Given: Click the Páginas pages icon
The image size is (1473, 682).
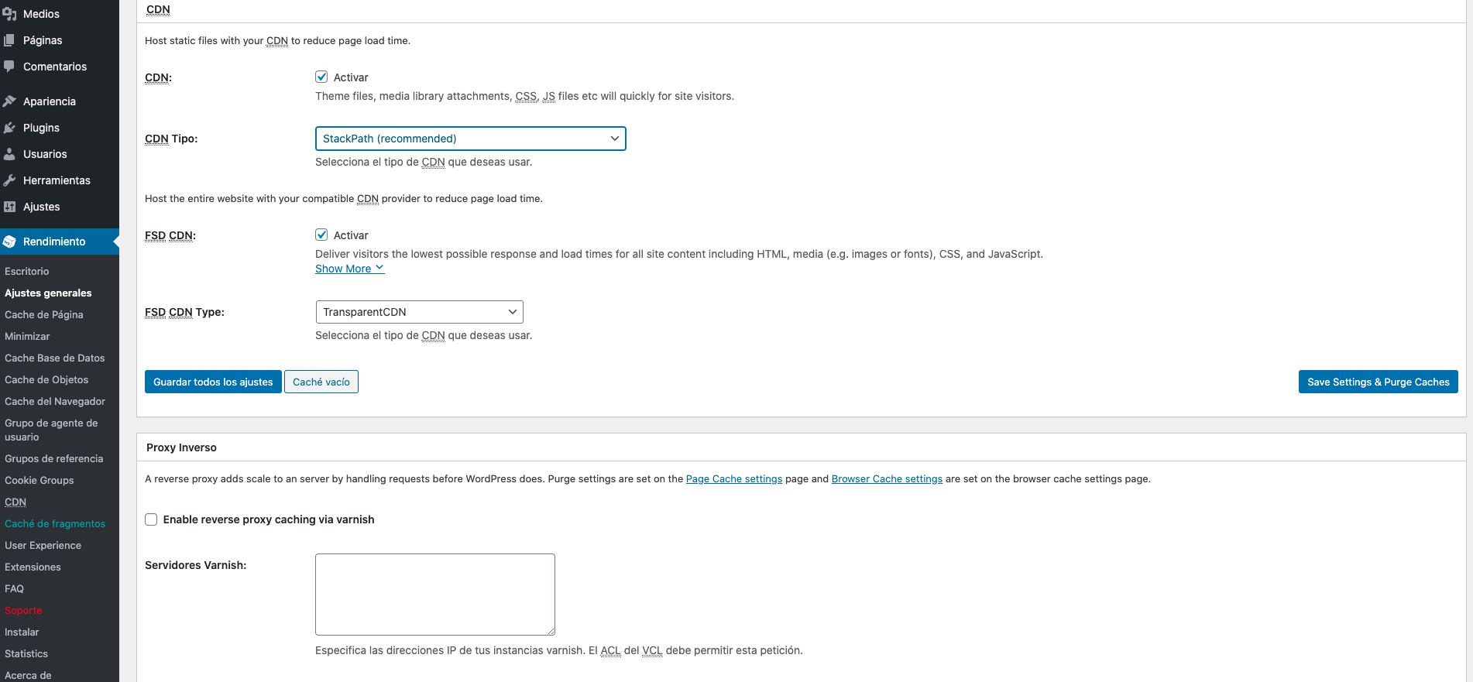Looking at the screenshot, I should (x=9, y=40).
